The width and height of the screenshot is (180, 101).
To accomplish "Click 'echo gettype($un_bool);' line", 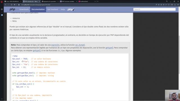I will pos(24,73).
